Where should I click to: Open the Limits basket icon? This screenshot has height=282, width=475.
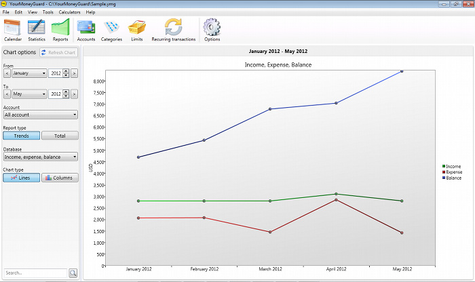point(137,30)
